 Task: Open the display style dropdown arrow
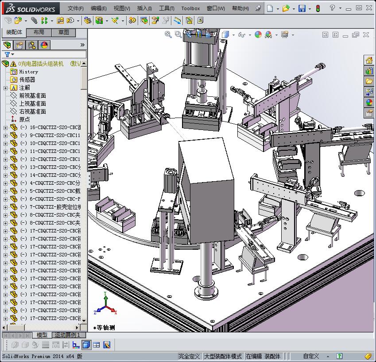point(234,35)
